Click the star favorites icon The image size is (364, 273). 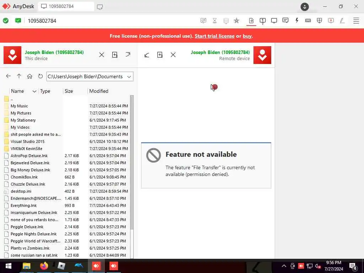(236, 21)
